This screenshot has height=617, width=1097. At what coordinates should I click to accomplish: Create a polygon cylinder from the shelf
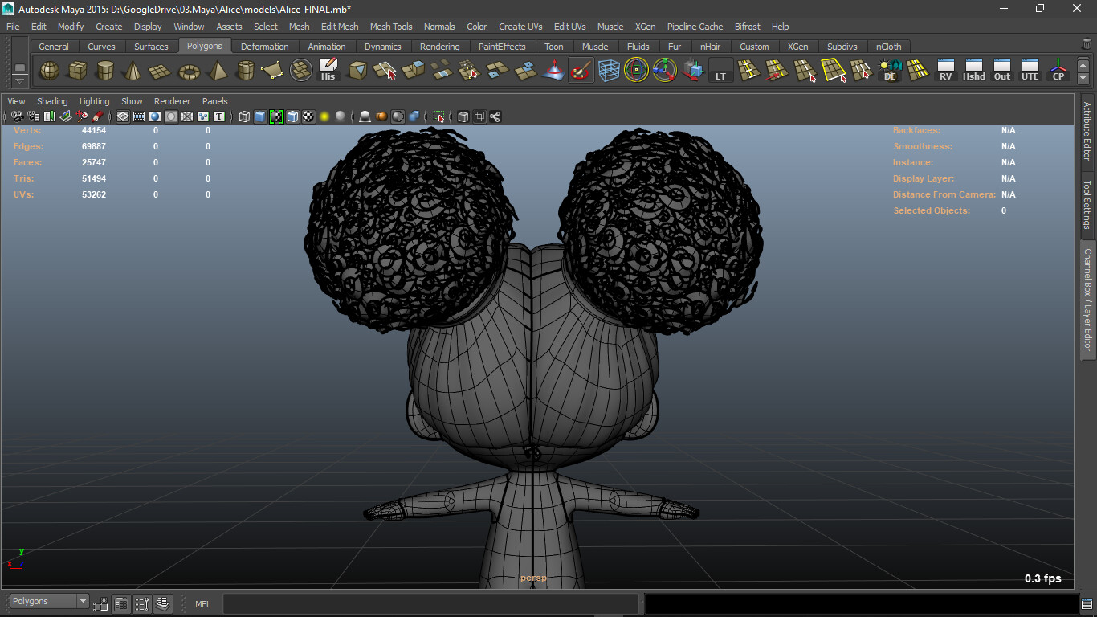105,71
